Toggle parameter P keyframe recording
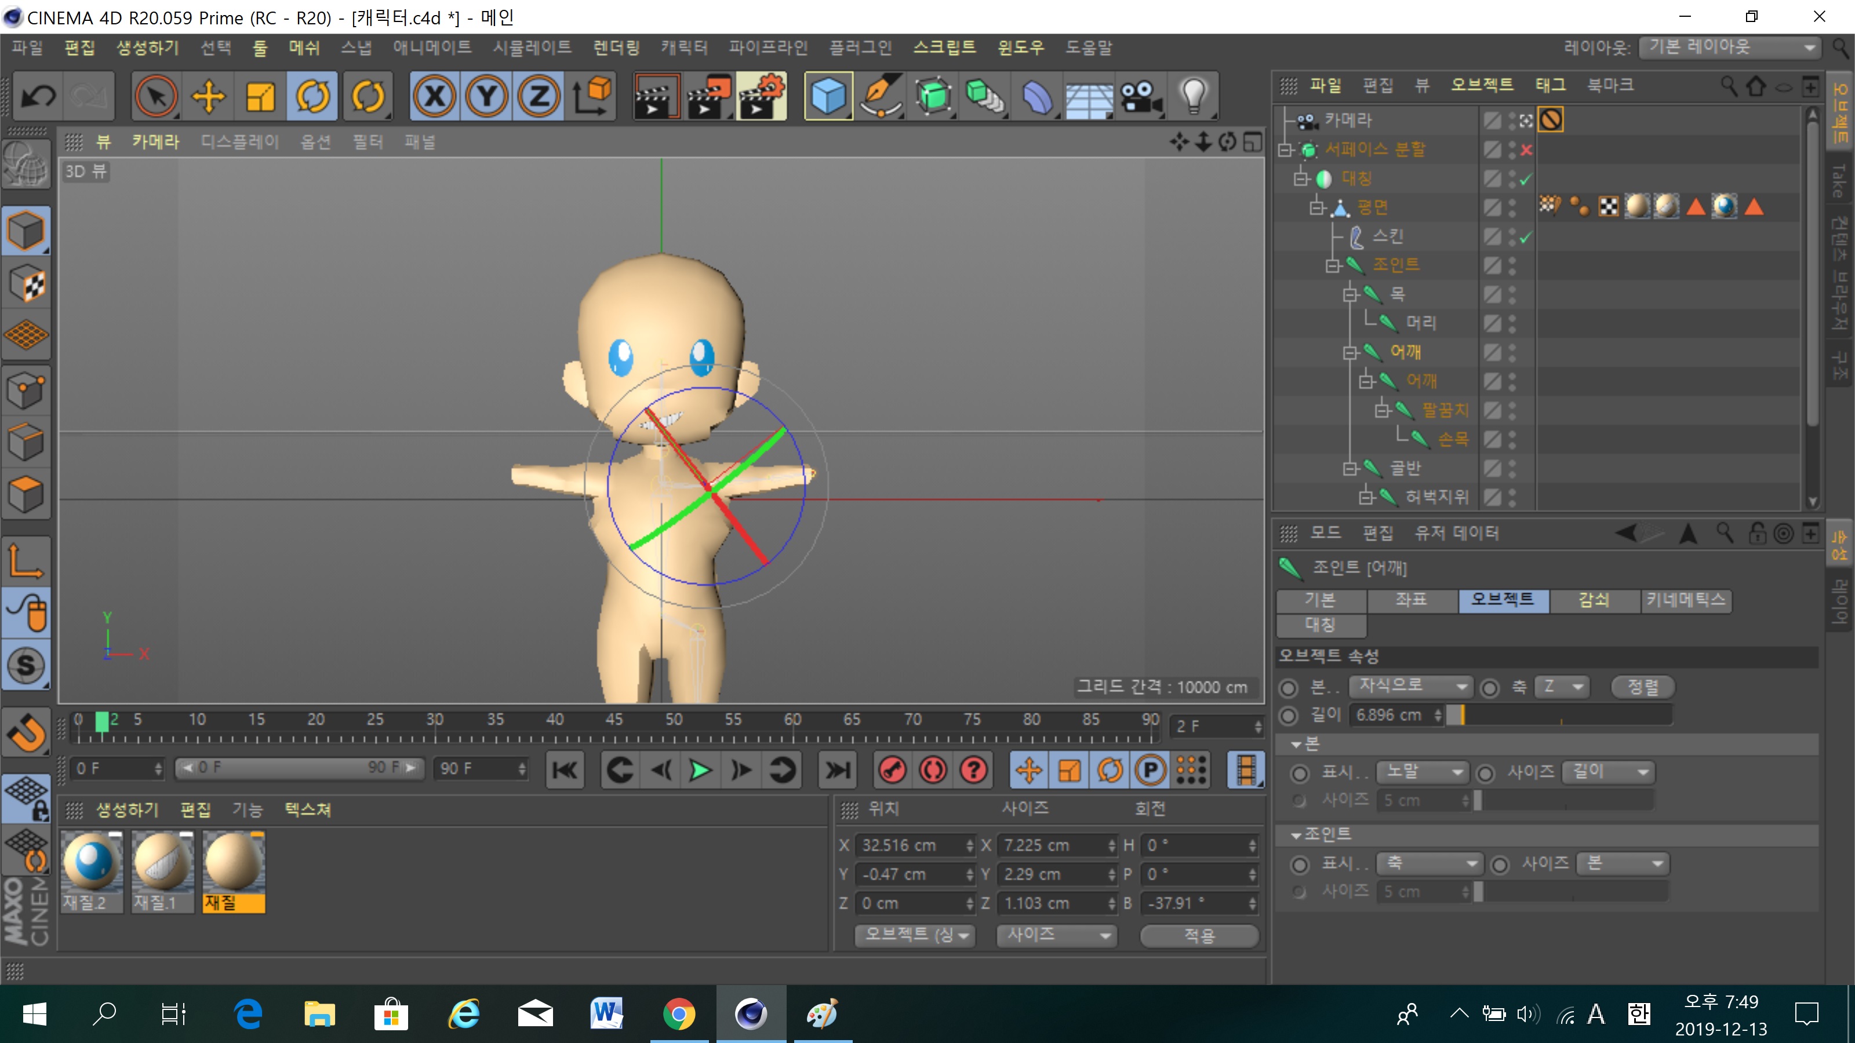This screenshot has width=1855, height=1043. pyautogui.click(x=1150, y=770)
